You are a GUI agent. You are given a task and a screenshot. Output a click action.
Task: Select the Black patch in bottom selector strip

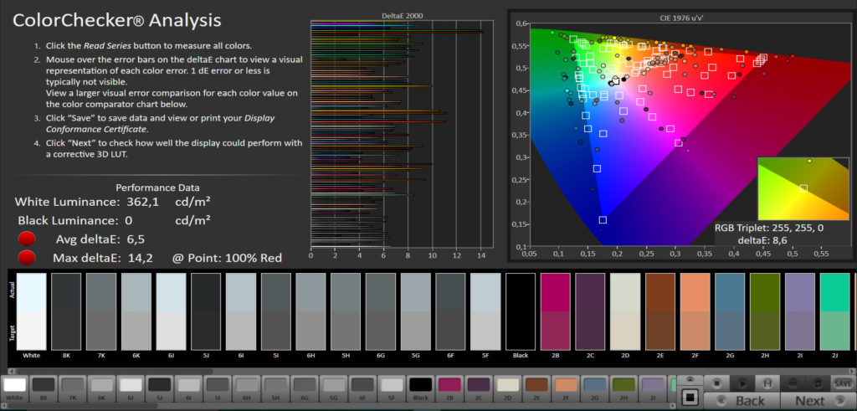[x=421, y=388]
